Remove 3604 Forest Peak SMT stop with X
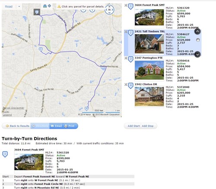 [x=126, y=5]
